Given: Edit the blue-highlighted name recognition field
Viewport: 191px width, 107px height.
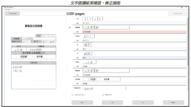Looking at the screenshot, I should coord(134,58).
